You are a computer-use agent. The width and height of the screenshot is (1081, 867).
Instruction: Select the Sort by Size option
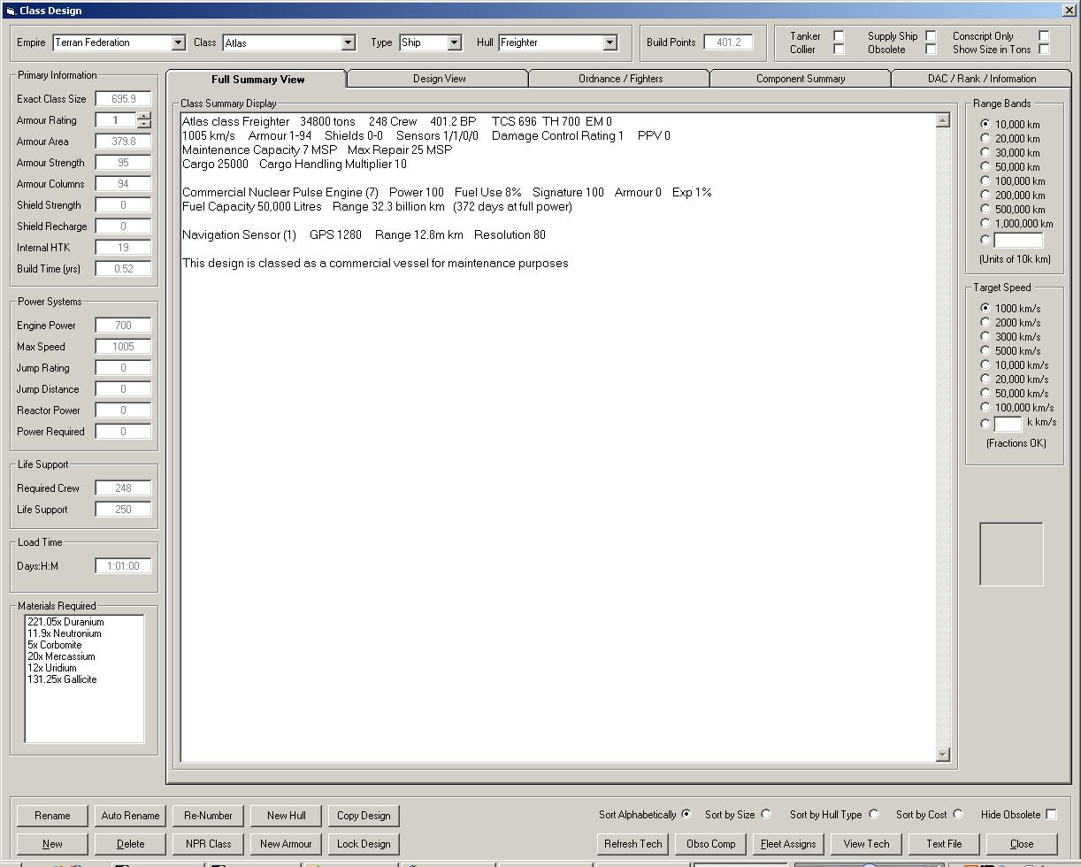pyautogui.click(x=766, y=815)
